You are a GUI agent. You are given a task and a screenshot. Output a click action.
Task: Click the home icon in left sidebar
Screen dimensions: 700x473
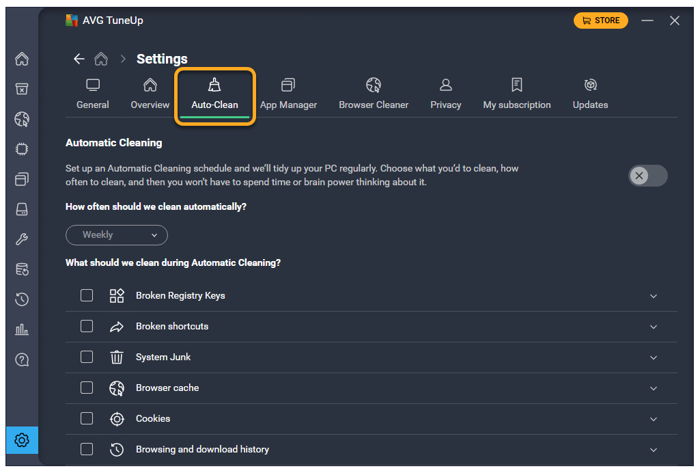click(22, 59)
